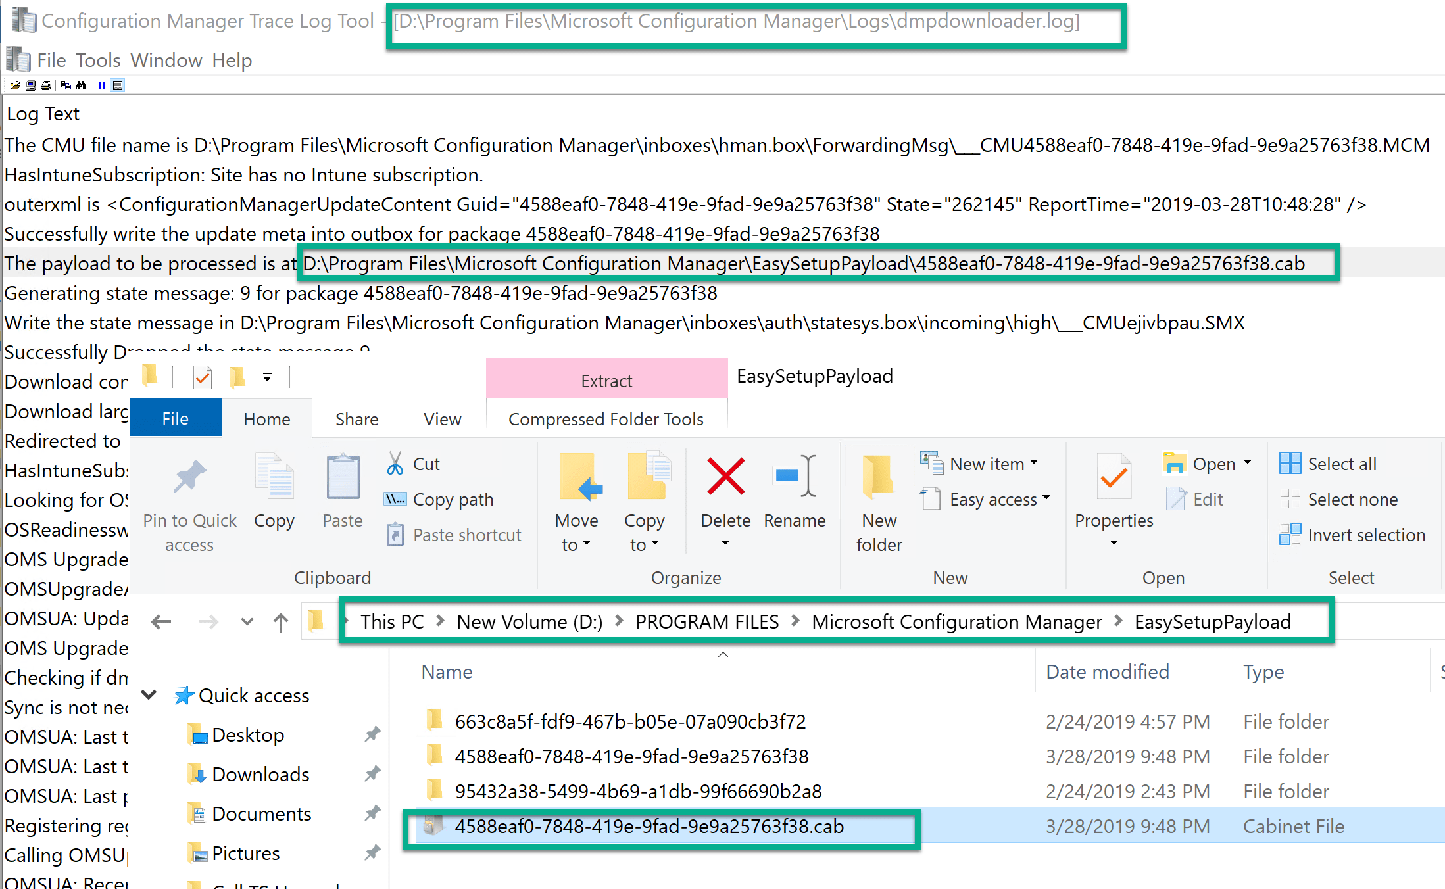Open the New item dropdown
Image resolution: width=1445 pixels, height=889 pixels.
987,464
